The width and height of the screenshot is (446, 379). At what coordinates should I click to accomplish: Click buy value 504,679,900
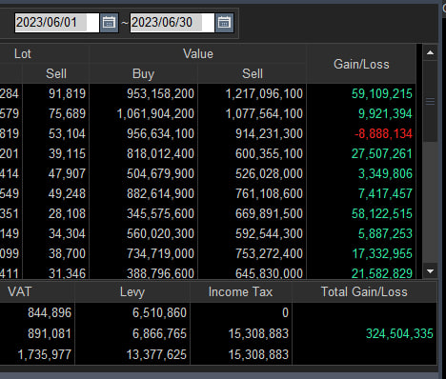(160, 173)
